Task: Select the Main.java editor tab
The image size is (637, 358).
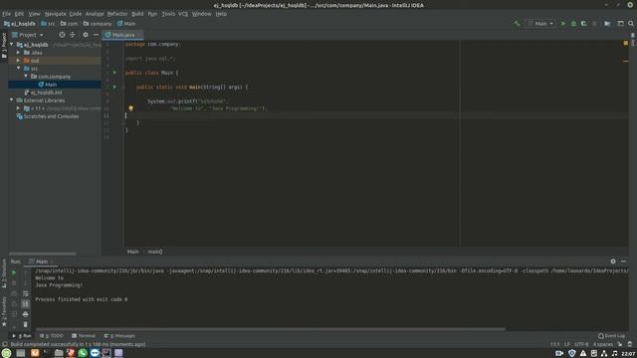Action: pos(123,35)
